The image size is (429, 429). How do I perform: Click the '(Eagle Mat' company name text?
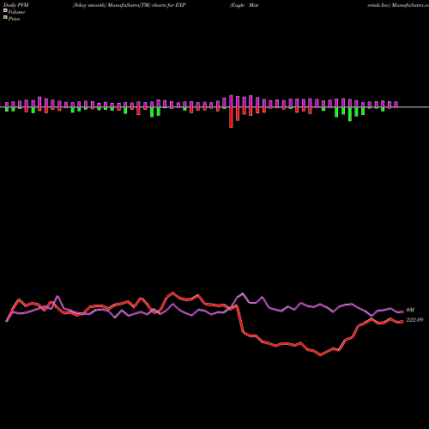[244, 5]
